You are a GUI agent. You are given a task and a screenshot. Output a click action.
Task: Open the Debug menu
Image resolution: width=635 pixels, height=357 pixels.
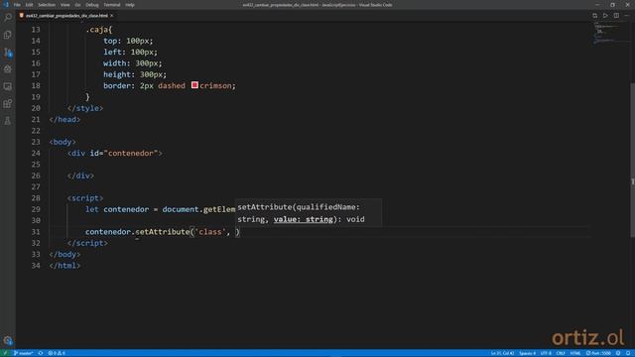point(92,5)
